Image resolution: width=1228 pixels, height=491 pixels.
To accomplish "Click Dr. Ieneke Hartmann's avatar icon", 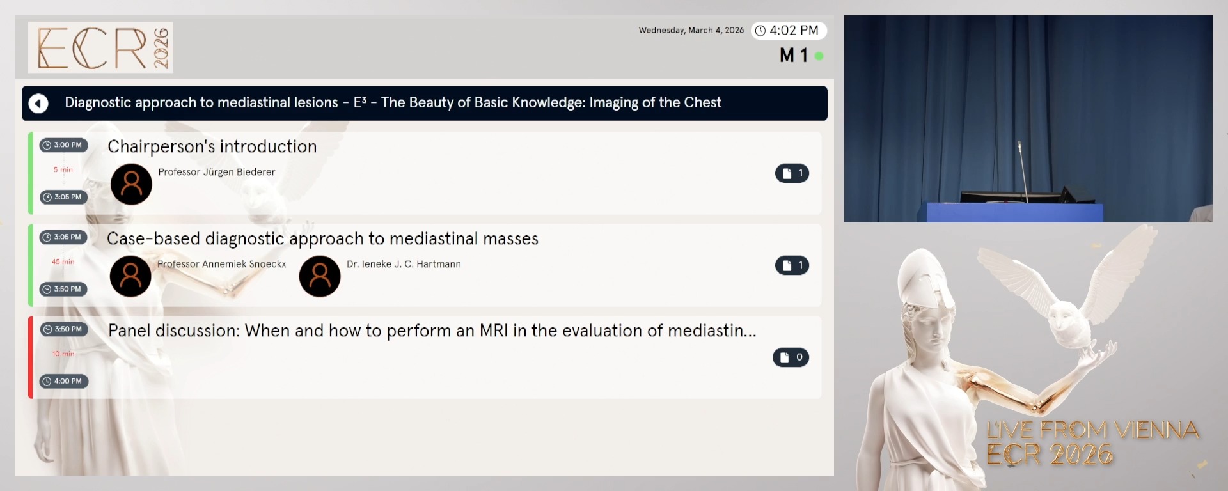I will coord(320,276).
